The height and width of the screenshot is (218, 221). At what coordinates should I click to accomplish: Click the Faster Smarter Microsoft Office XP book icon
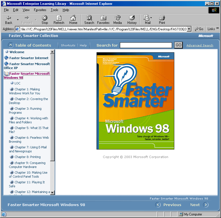(6, 64)
